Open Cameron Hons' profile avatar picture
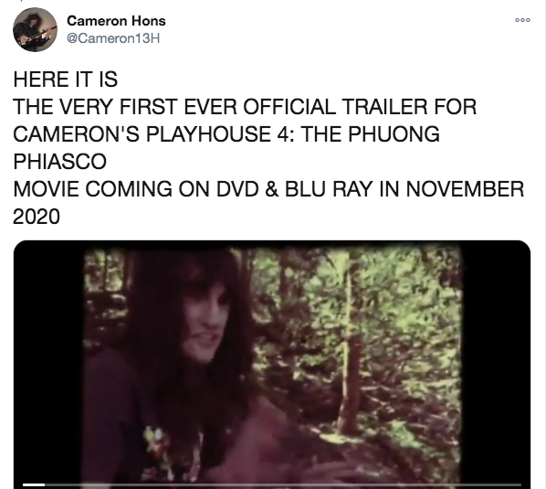 [35, 29]
